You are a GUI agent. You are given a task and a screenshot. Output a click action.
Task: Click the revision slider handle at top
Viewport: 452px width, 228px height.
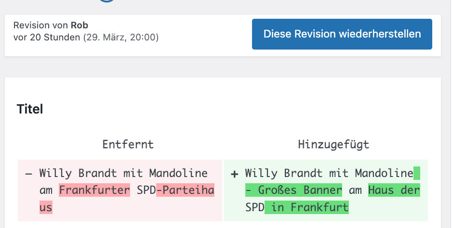(107, 1)
